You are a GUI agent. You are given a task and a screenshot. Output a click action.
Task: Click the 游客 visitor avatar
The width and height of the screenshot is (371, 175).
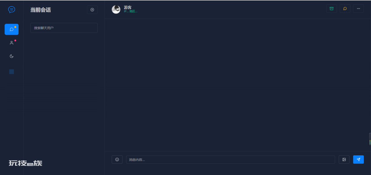[x=116, y=10]
